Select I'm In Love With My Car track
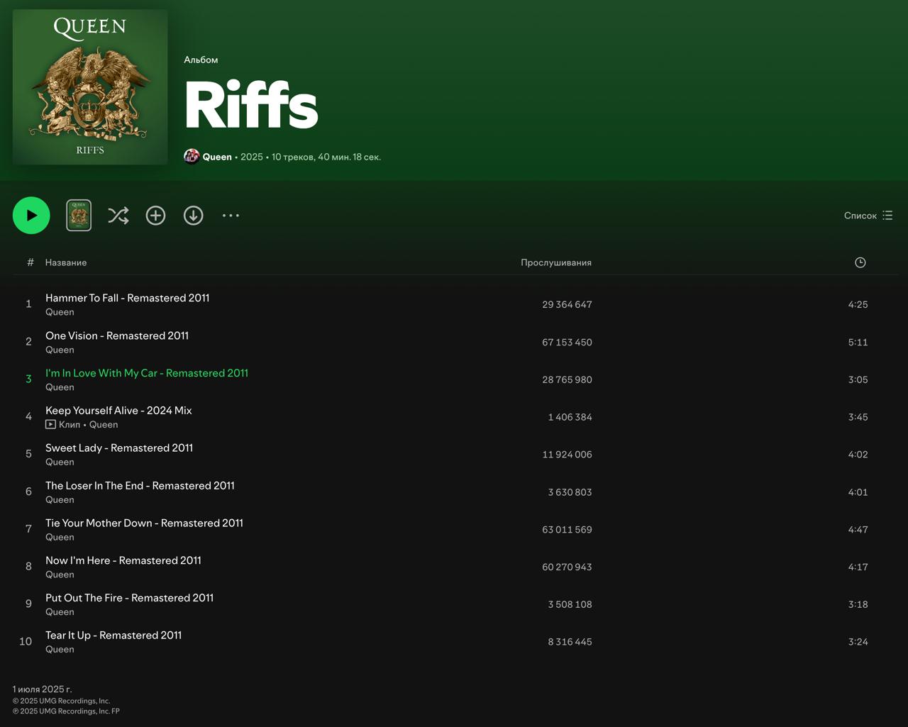The height and width of the screenshot is (727, 908). click(x=147, y=373)
